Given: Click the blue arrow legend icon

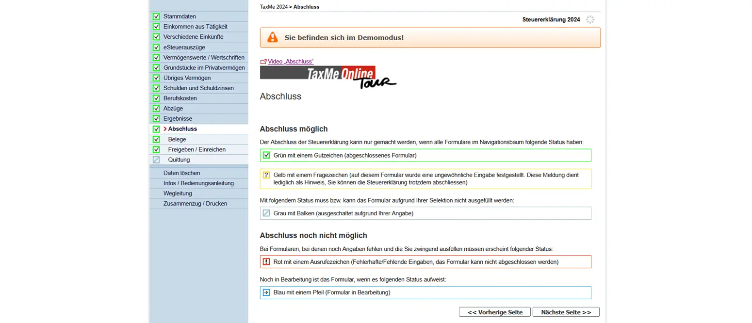Looking at the screenshot, I should (x=266, y=292).
